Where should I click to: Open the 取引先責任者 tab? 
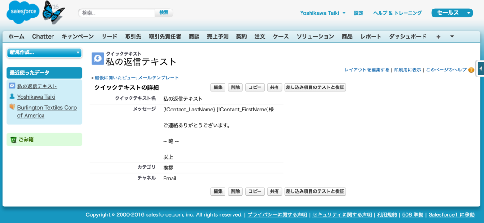(165, 37)
